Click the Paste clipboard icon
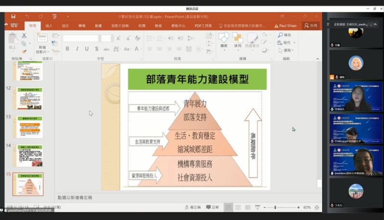Screen dimensions: 384x220 pos(12,40)
